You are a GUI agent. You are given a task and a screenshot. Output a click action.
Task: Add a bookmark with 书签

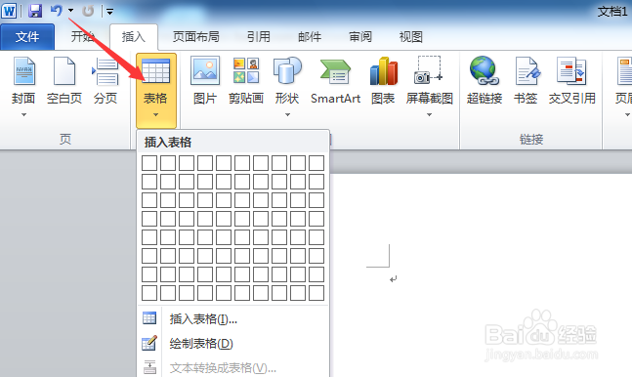point(526,81)
